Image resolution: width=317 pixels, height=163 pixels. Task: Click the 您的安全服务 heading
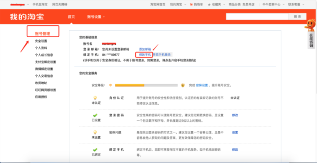tap(88, 73)
